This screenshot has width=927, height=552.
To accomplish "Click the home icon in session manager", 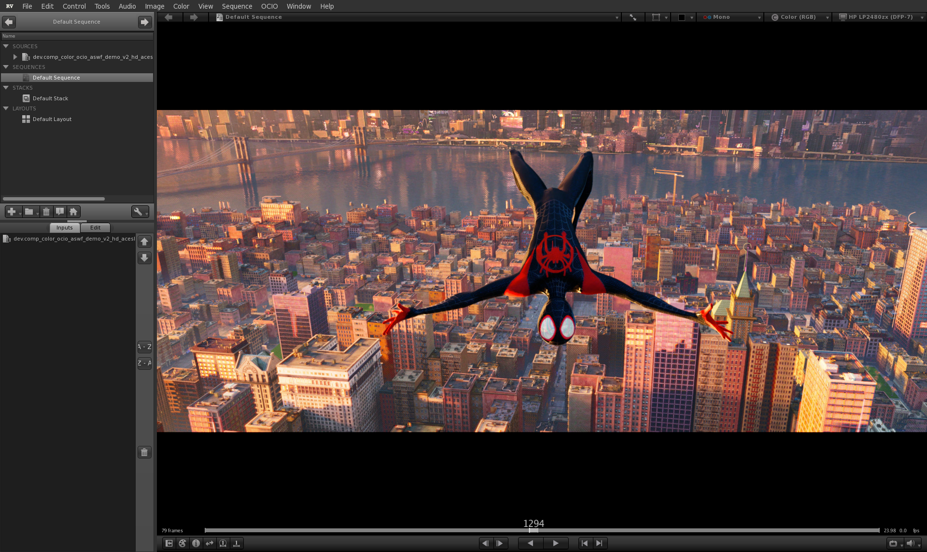I will pyautogui.click(x=73, y=212).
